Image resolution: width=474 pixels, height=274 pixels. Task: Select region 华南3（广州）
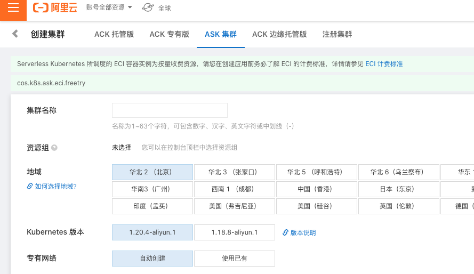coord(152,189)
